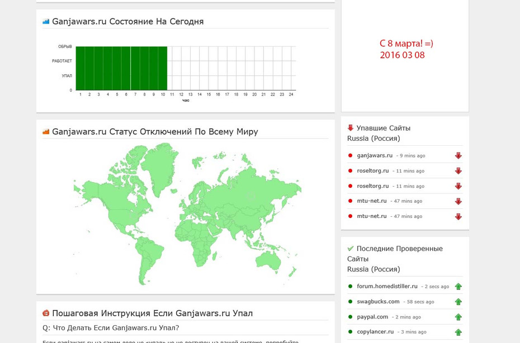Click the 'УПАЛ' axis label on the chart
The width and height of the screenshot is (520, 343).
(x=67, y=76)
